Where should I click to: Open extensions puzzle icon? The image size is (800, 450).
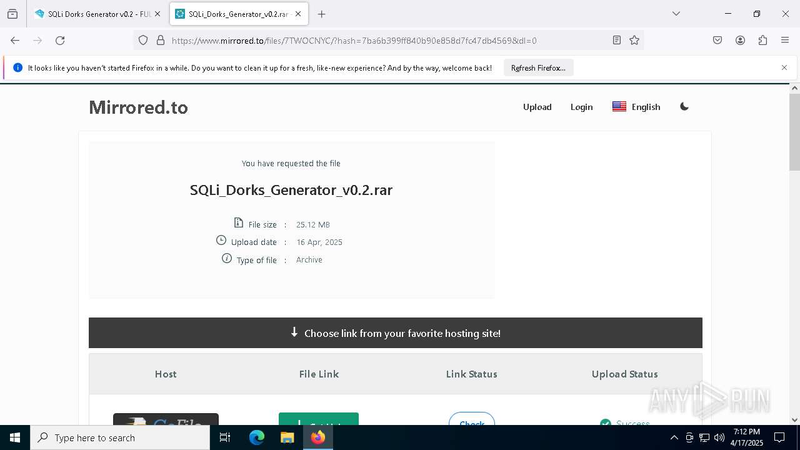762,41
